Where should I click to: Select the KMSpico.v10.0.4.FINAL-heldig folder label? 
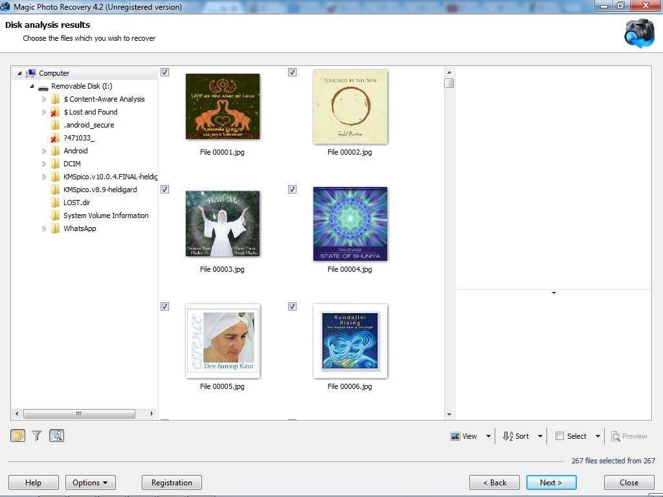click(x=110, y=177)
